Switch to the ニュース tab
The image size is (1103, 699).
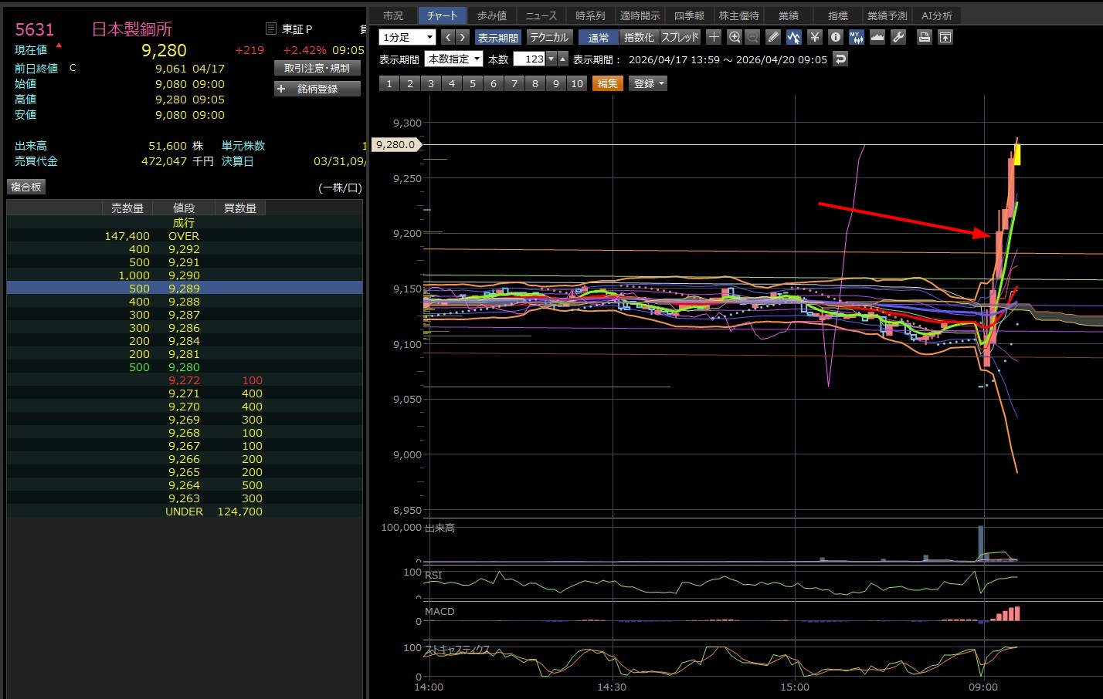[x=541, y=15]
